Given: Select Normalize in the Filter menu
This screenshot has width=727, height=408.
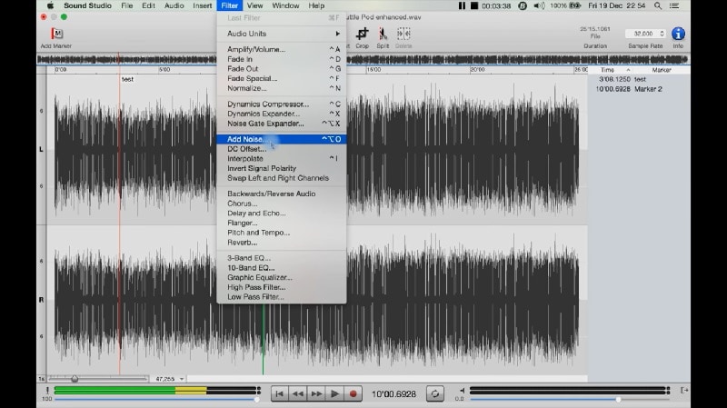Looking at the screenshot, I should coord(247,88).
